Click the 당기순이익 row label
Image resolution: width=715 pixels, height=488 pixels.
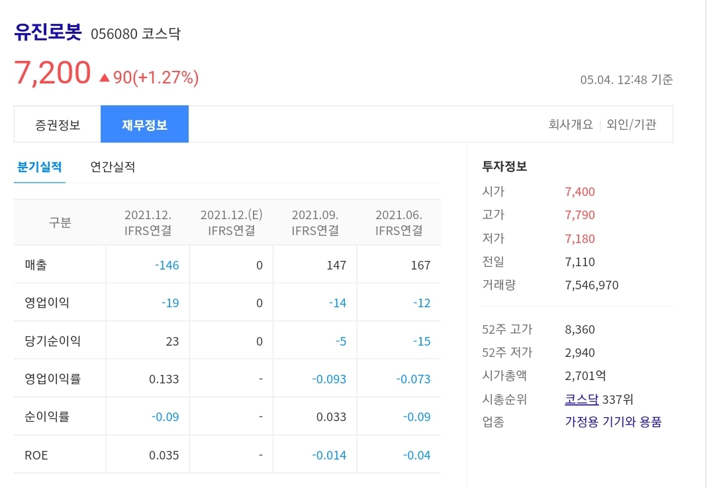[x=52, y=341]
